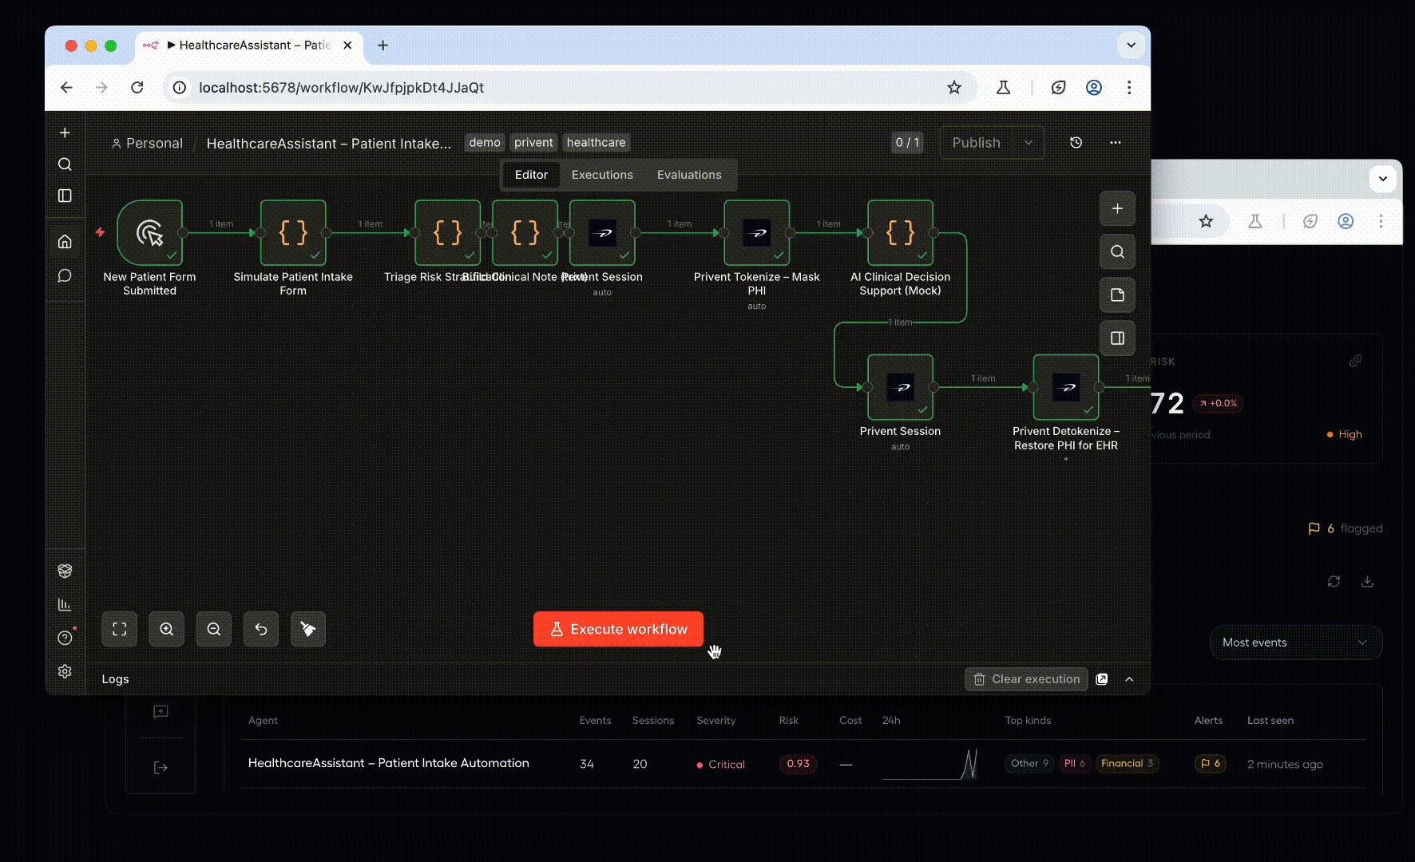This screenshot has height=862, width=1415.
Task: Select the AI Clinical Decision Support node
Action: [901, 232]
